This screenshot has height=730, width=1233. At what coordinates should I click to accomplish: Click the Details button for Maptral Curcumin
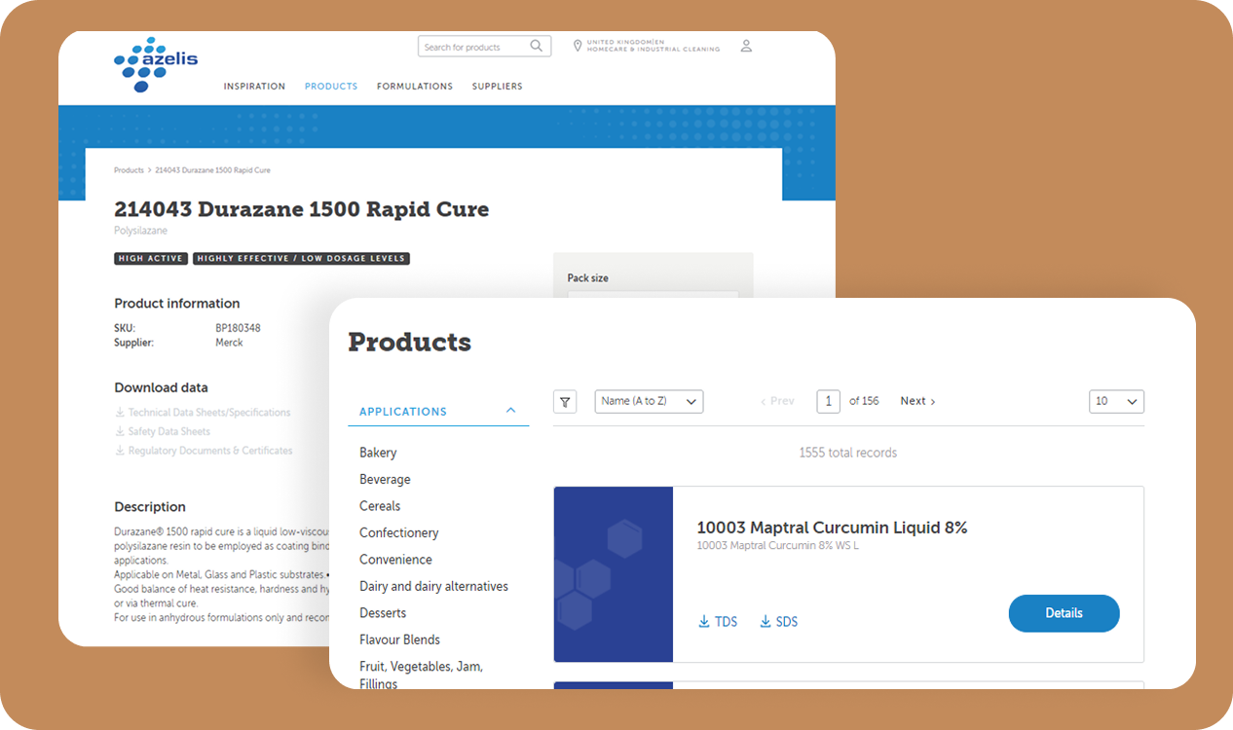(x=1064, y=613)
